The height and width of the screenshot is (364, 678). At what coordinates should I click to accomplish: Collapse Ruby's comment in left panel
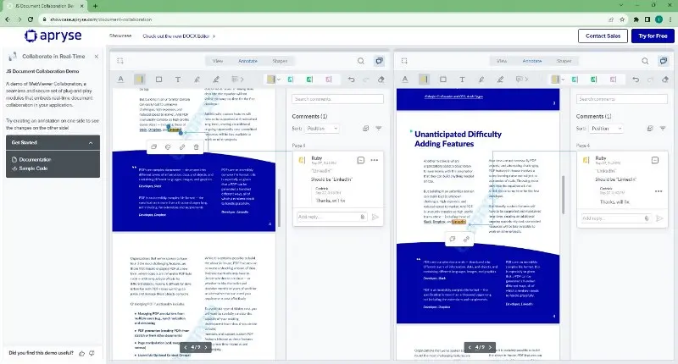pyautogui.click(x=361, y=160)
